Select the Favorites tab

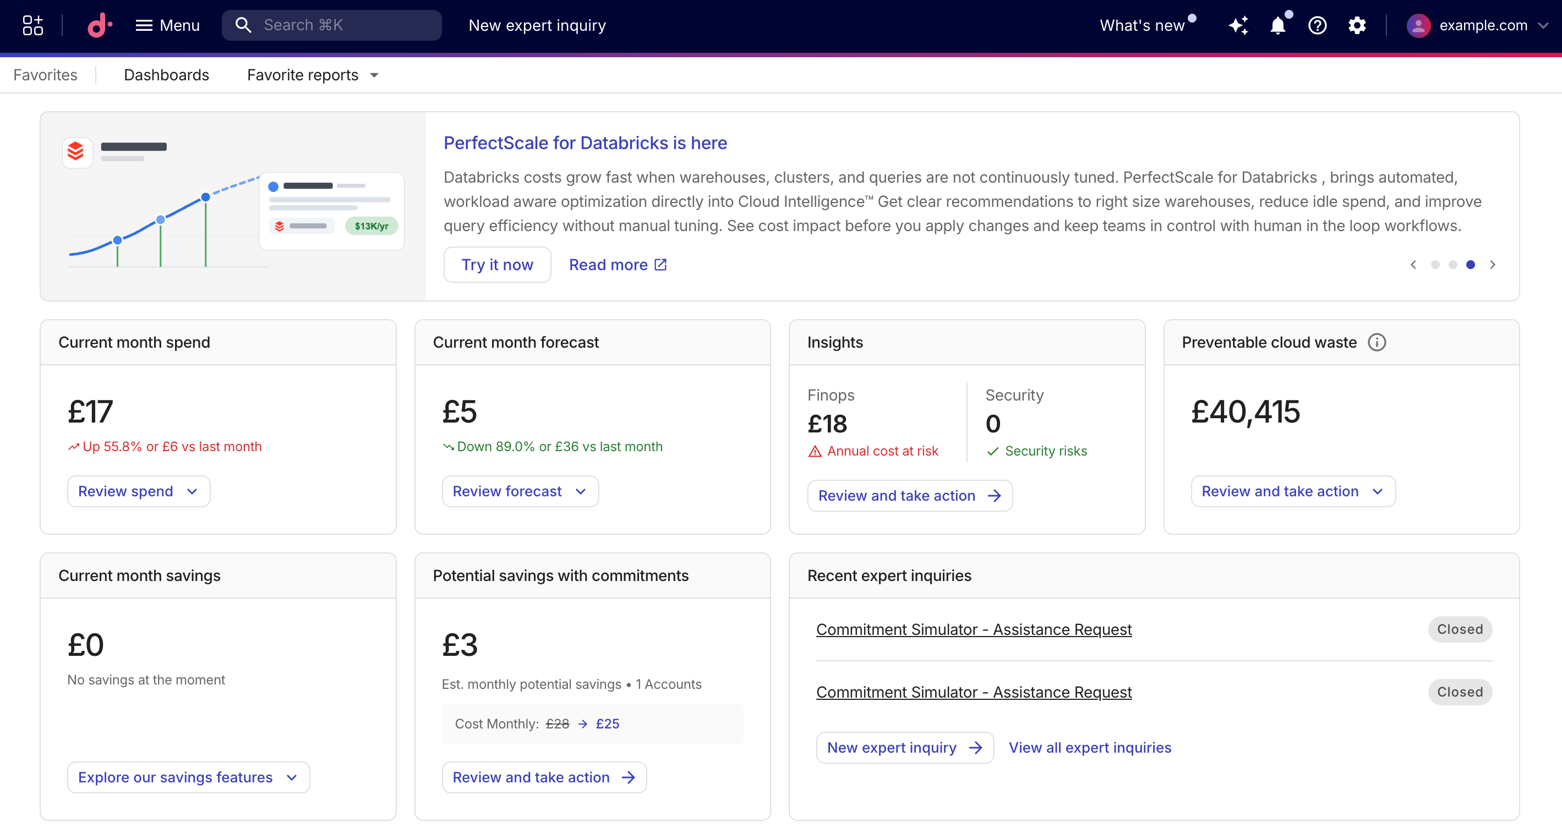(46, 75)
